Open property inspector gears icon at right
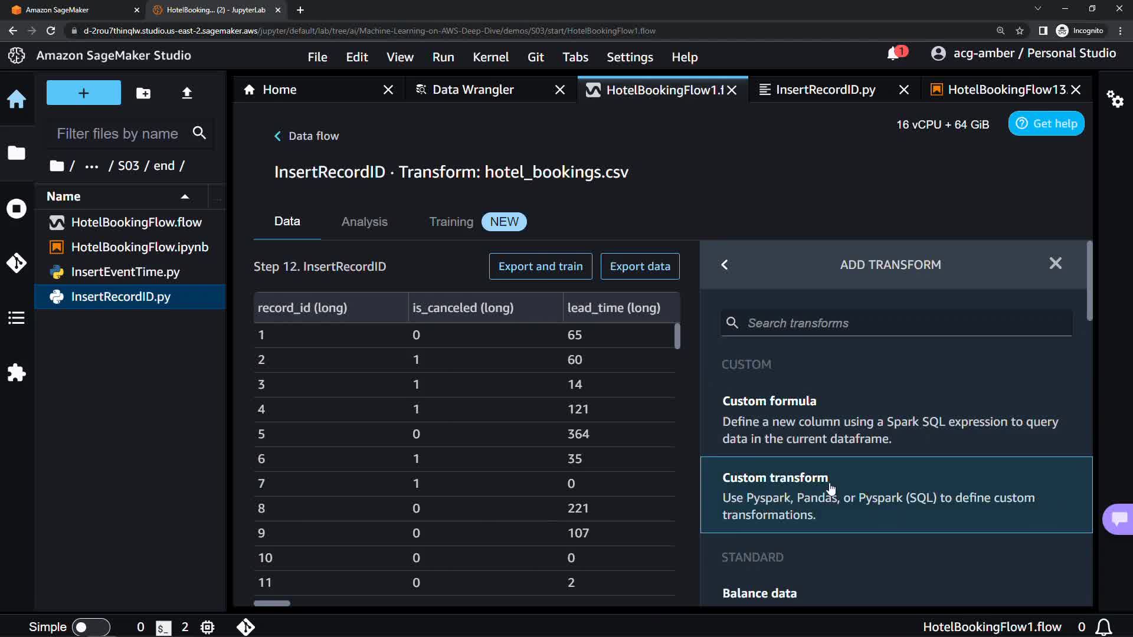This screenshot has width=1133, height=637. (1115, 99)
